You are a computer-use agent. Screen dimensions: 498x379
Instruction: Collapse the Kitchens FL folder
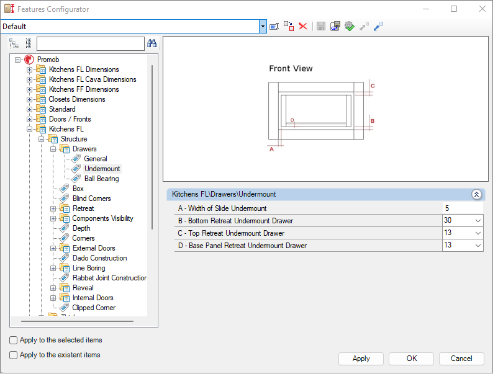(x=30, y=130)
